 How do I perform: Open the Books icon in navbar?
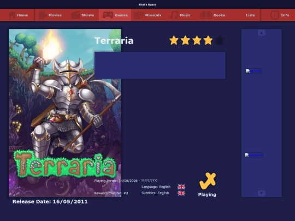[x=206, y=15]
